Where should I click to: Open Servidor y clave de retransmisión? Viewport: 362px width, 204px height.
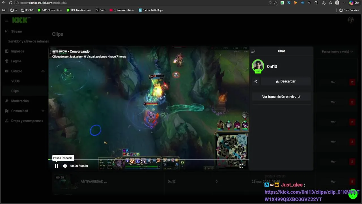[x=29, y=41]
